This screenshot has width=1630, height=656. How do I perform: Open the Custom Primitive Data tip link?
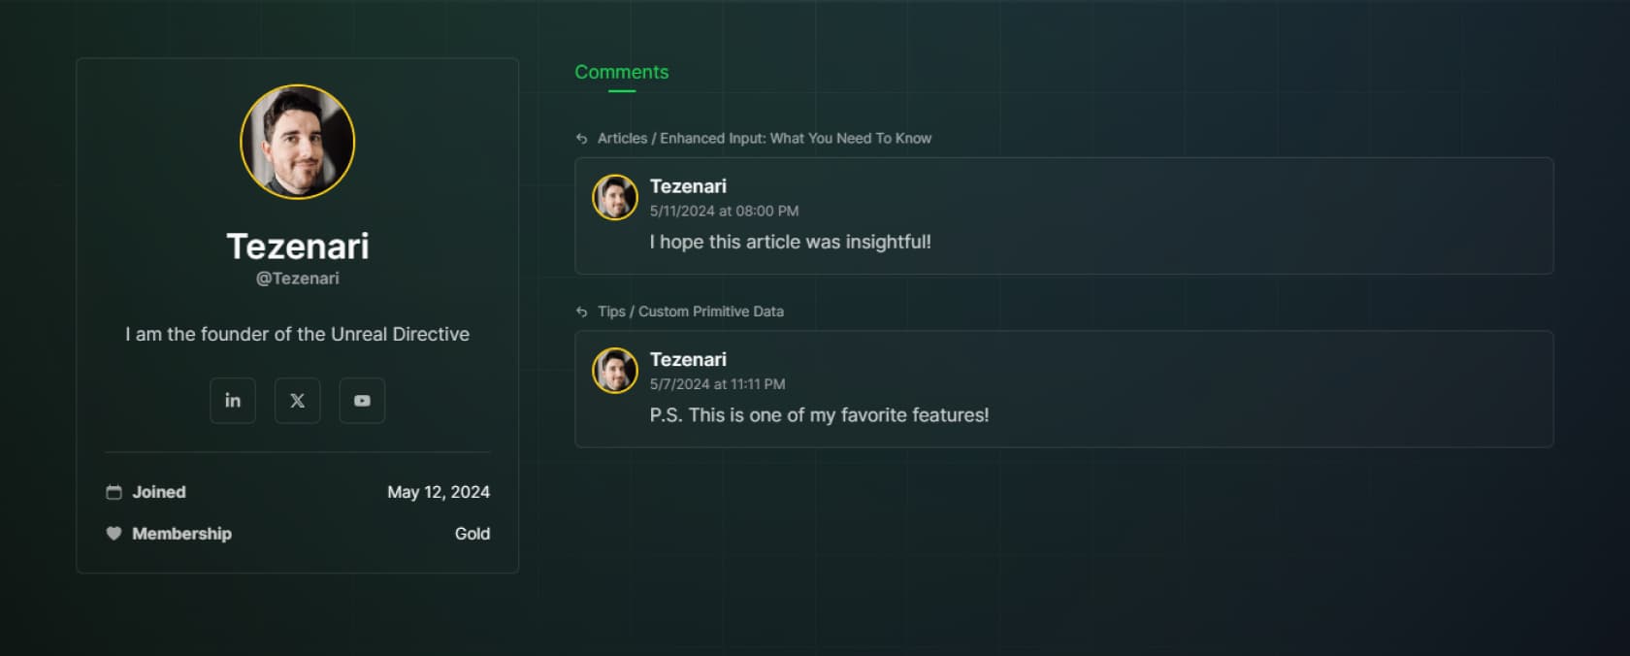point(692,312)
